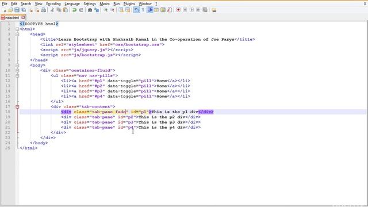
Task: Open the Search menu
Action: click(x=26, y=4)
